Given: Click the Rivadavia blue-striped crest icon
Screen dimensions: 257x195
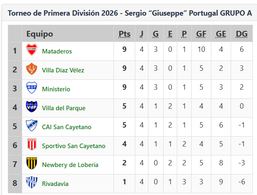Looking at the screenshot, I should tap(32, 183).
